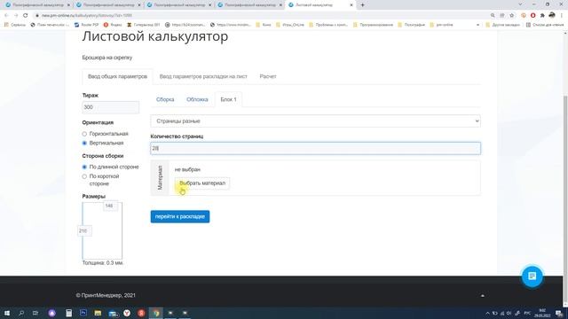
Task: Open the notification center icon
Action: [x=559, y=313]
